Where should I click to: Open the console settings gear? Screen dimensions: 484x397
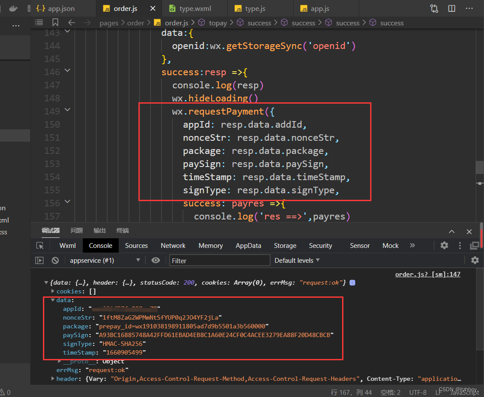[x=475, y=261]
